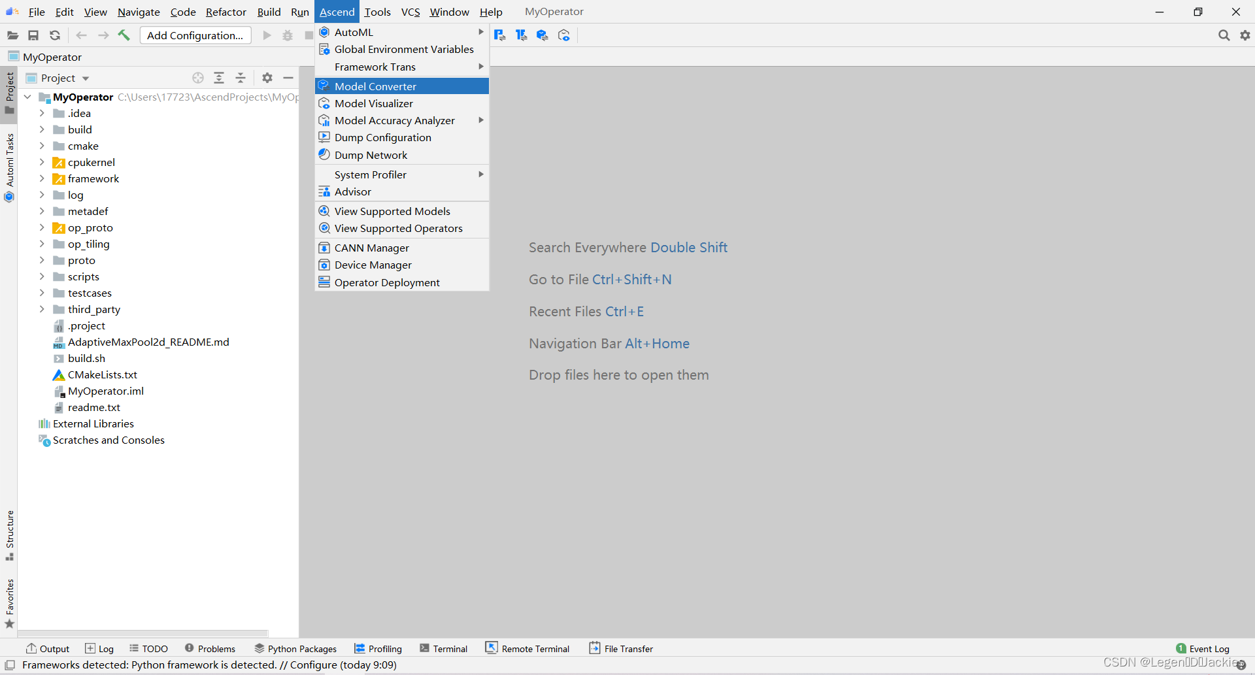Click the Search Everywhere magnifier icon
The height and width of the screenshot is (675, 1255).
[x=1224, y=35]
